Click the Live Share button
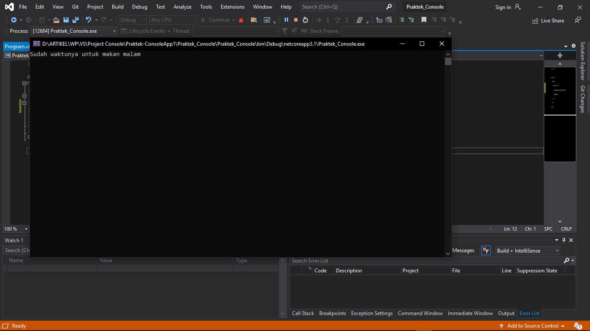Image resolution: width=590 pixels, height=331 pixels. tap(548, 20)
